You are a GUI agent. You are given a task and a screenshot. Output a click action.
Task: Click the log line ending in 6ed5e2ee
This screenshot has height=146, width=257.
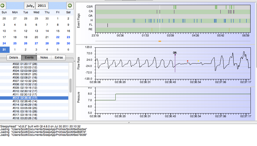(x=43, y=129)
